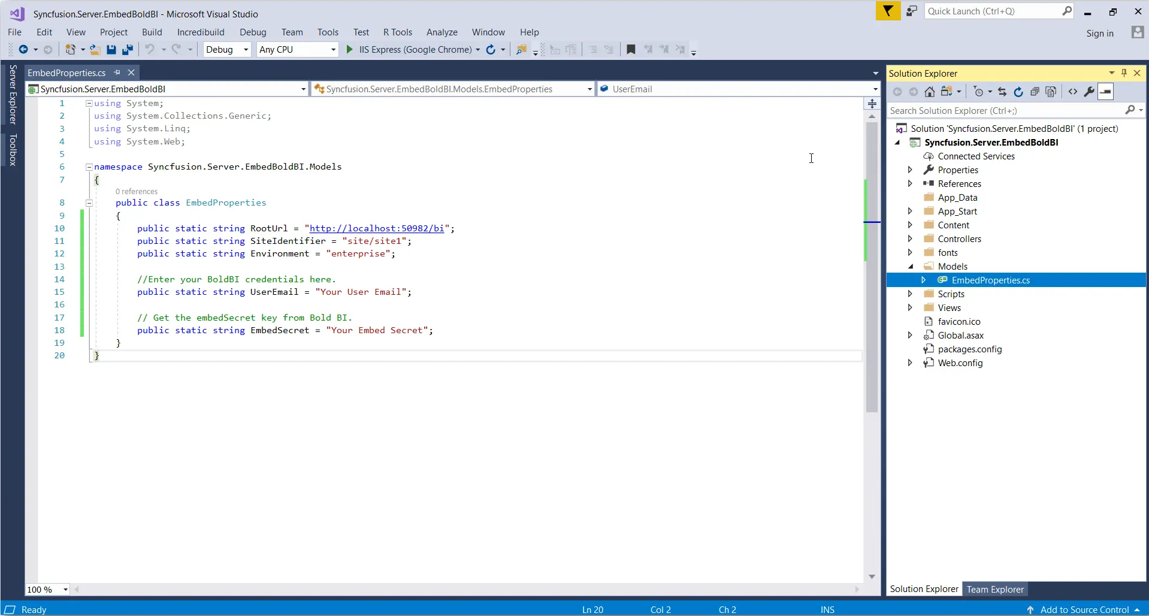Switch to the Team Explorer tab

[994, 589]
